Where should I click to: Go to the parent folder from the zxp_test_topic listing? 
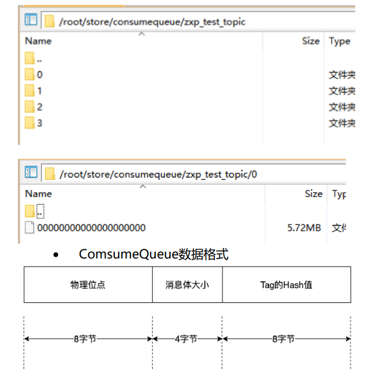click(39, 59)
